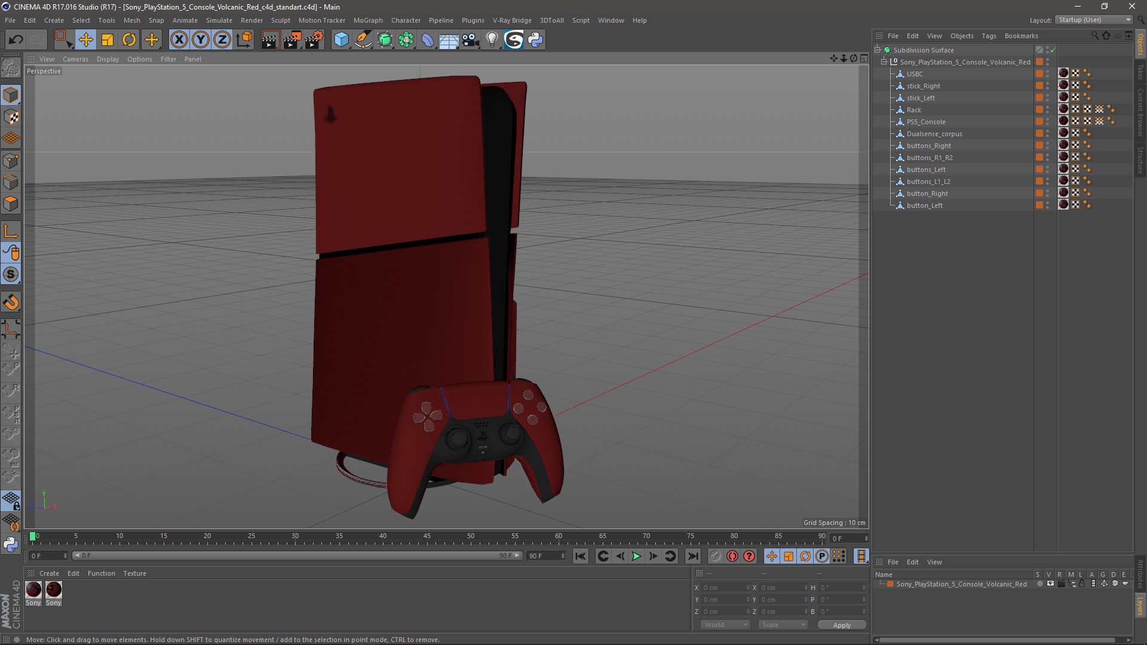Viewport: 1147px width, 645px height.
Task: Toggle Subdivision Surface enable checkmark
Action: click(x=1053, y=50)
